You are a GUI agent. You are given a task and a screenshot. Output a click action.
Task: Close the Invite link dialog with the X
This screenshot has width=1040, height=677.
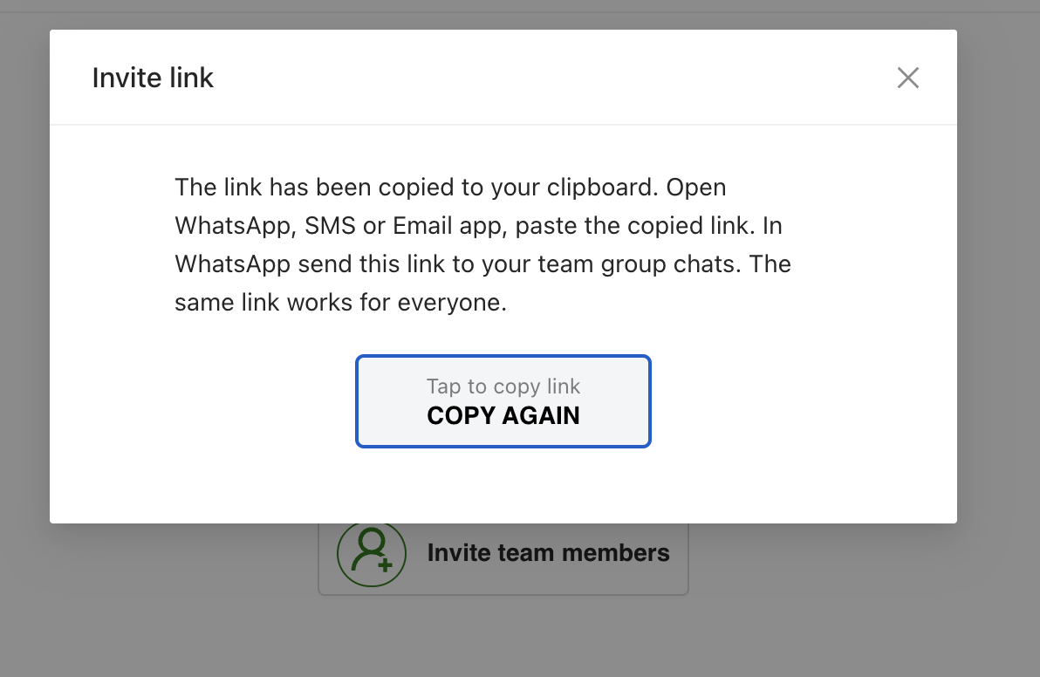(908, 78)
